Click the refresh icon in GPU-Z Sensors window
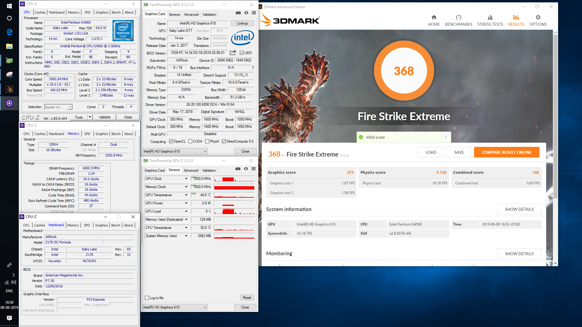This screenshot has height=327, width=582. click(x=246, y=169)
